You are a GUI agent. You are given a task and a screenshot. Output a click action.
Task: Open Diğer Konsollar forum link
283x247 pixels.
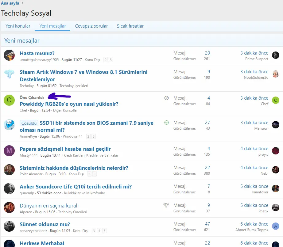[x=65, y=110]
